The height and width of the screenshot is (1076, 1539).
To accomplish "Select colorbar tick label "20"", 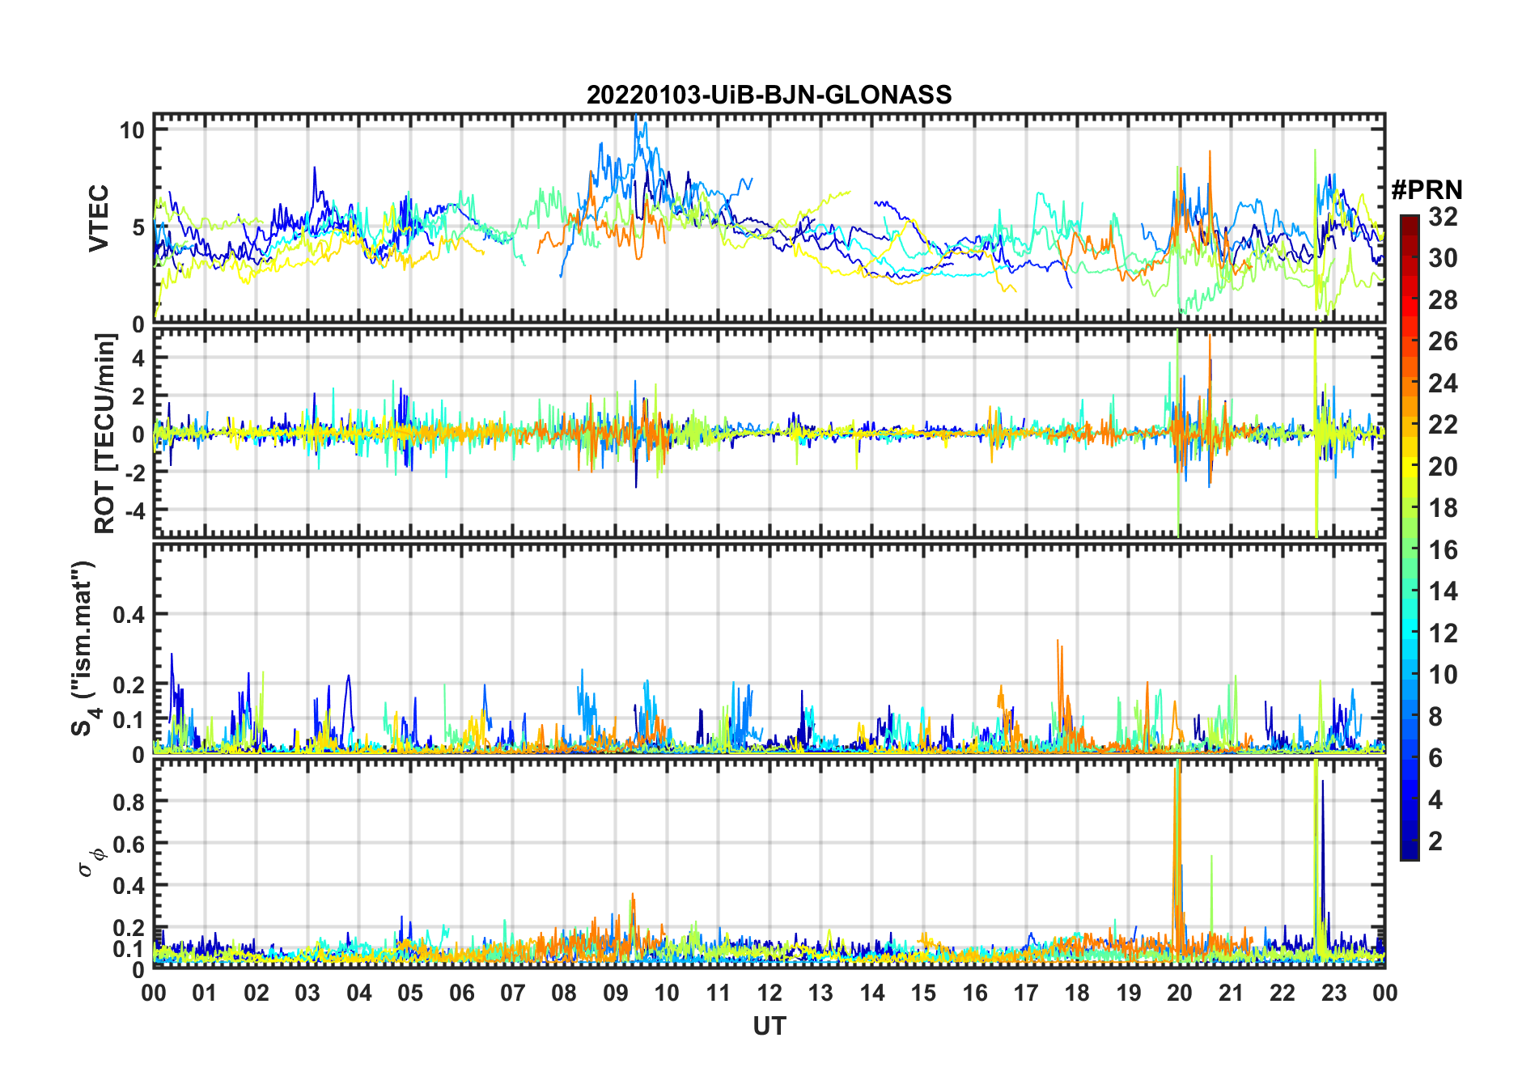I will pos(1443,467).
